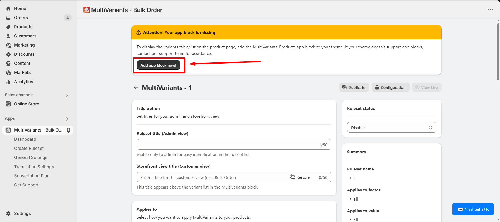Click the Customers person icon
500x222 pixels.
point(8,36)
